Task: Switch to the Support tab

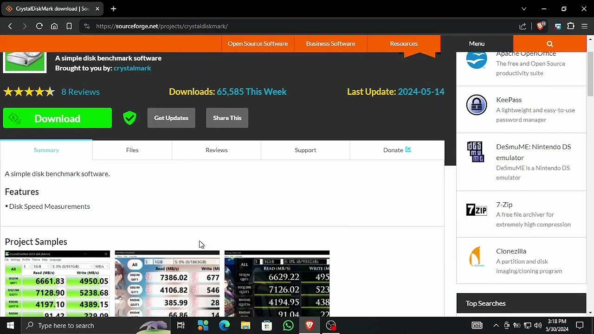Action: click(305, 150)
